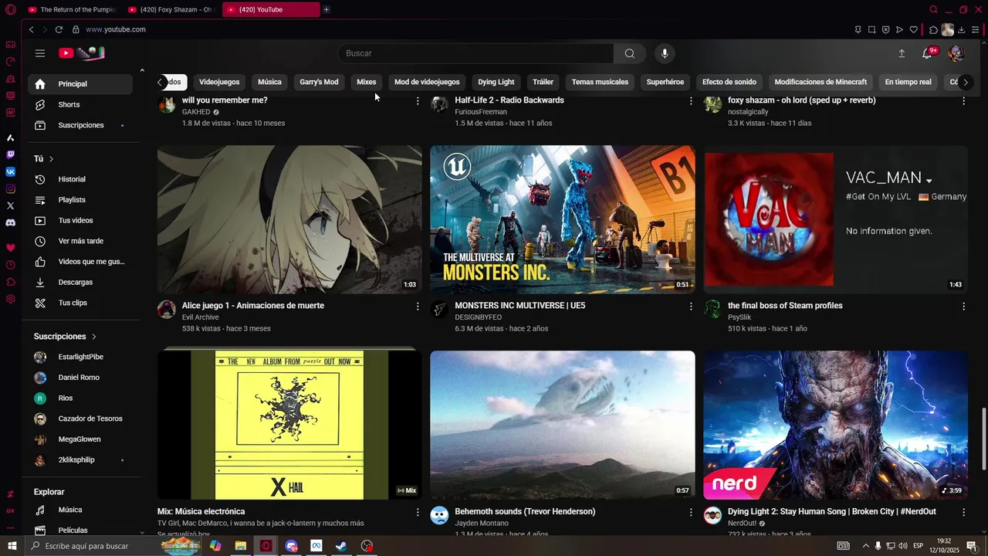Select the 'Modificaciones de Minecraft' chip

click(821, 82)
